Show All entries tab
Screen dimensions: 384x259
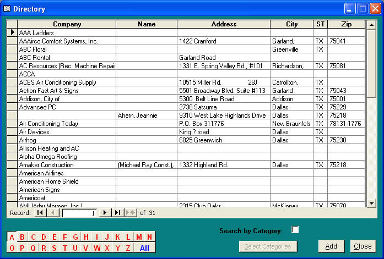tap(144, 247)
